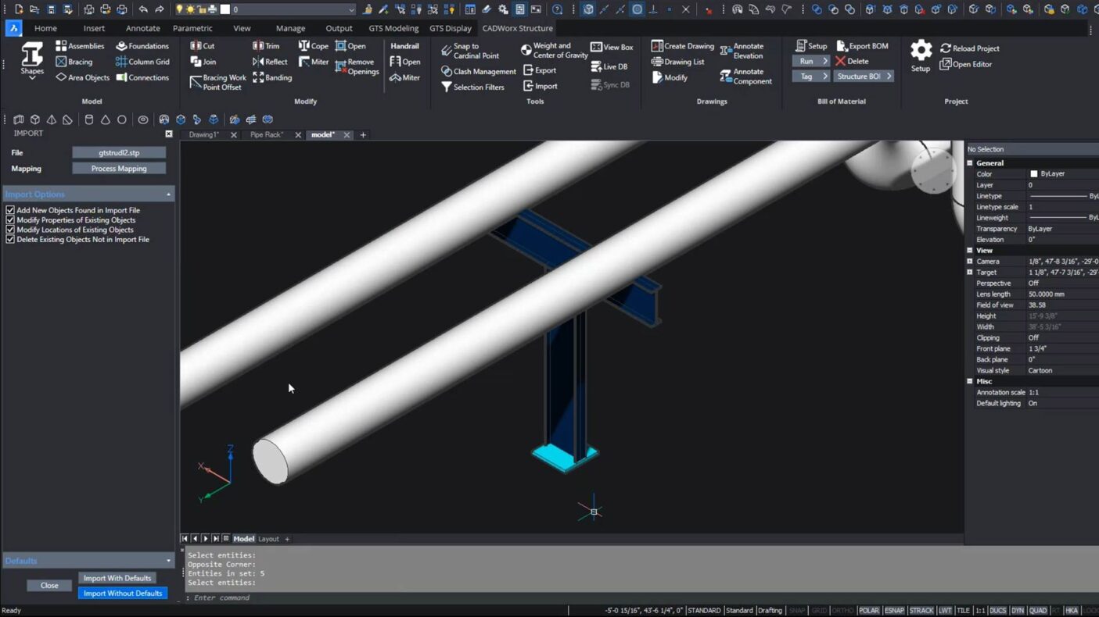Click the Import Without Defaults button

pos(123,594)
